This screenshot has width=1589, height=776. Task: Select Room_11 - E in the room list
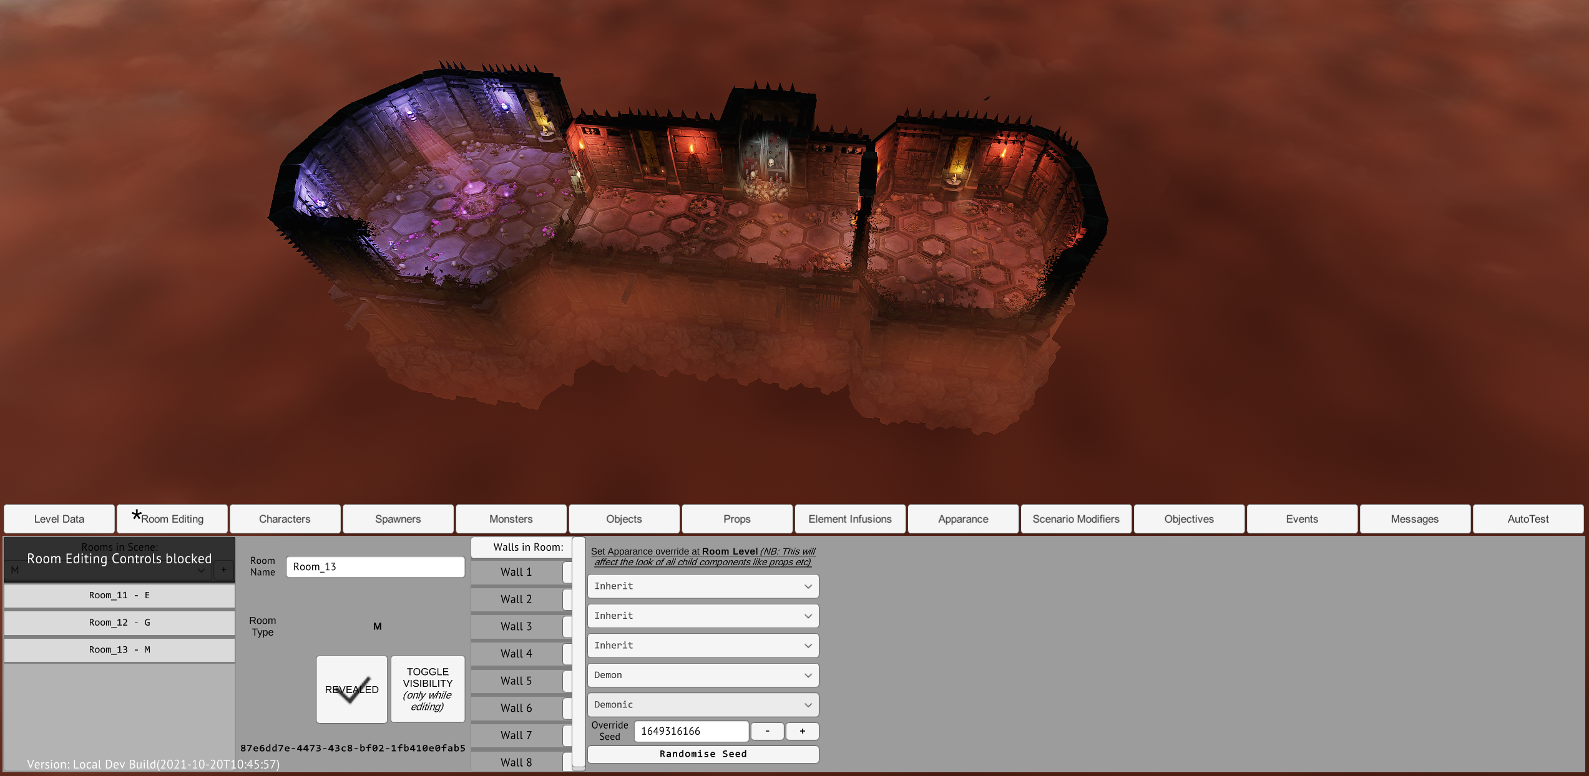pyautogui.click(x=119, y=596)
